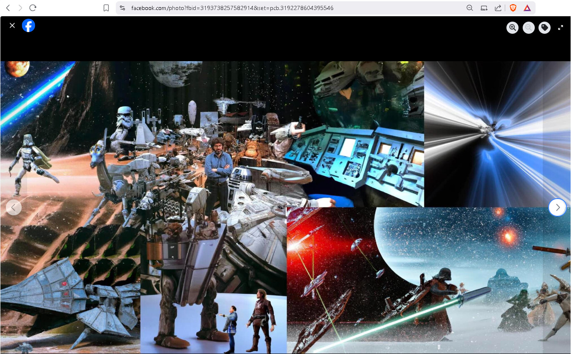
Task: Click the share icon in the address bar
Action: point(498,8)
